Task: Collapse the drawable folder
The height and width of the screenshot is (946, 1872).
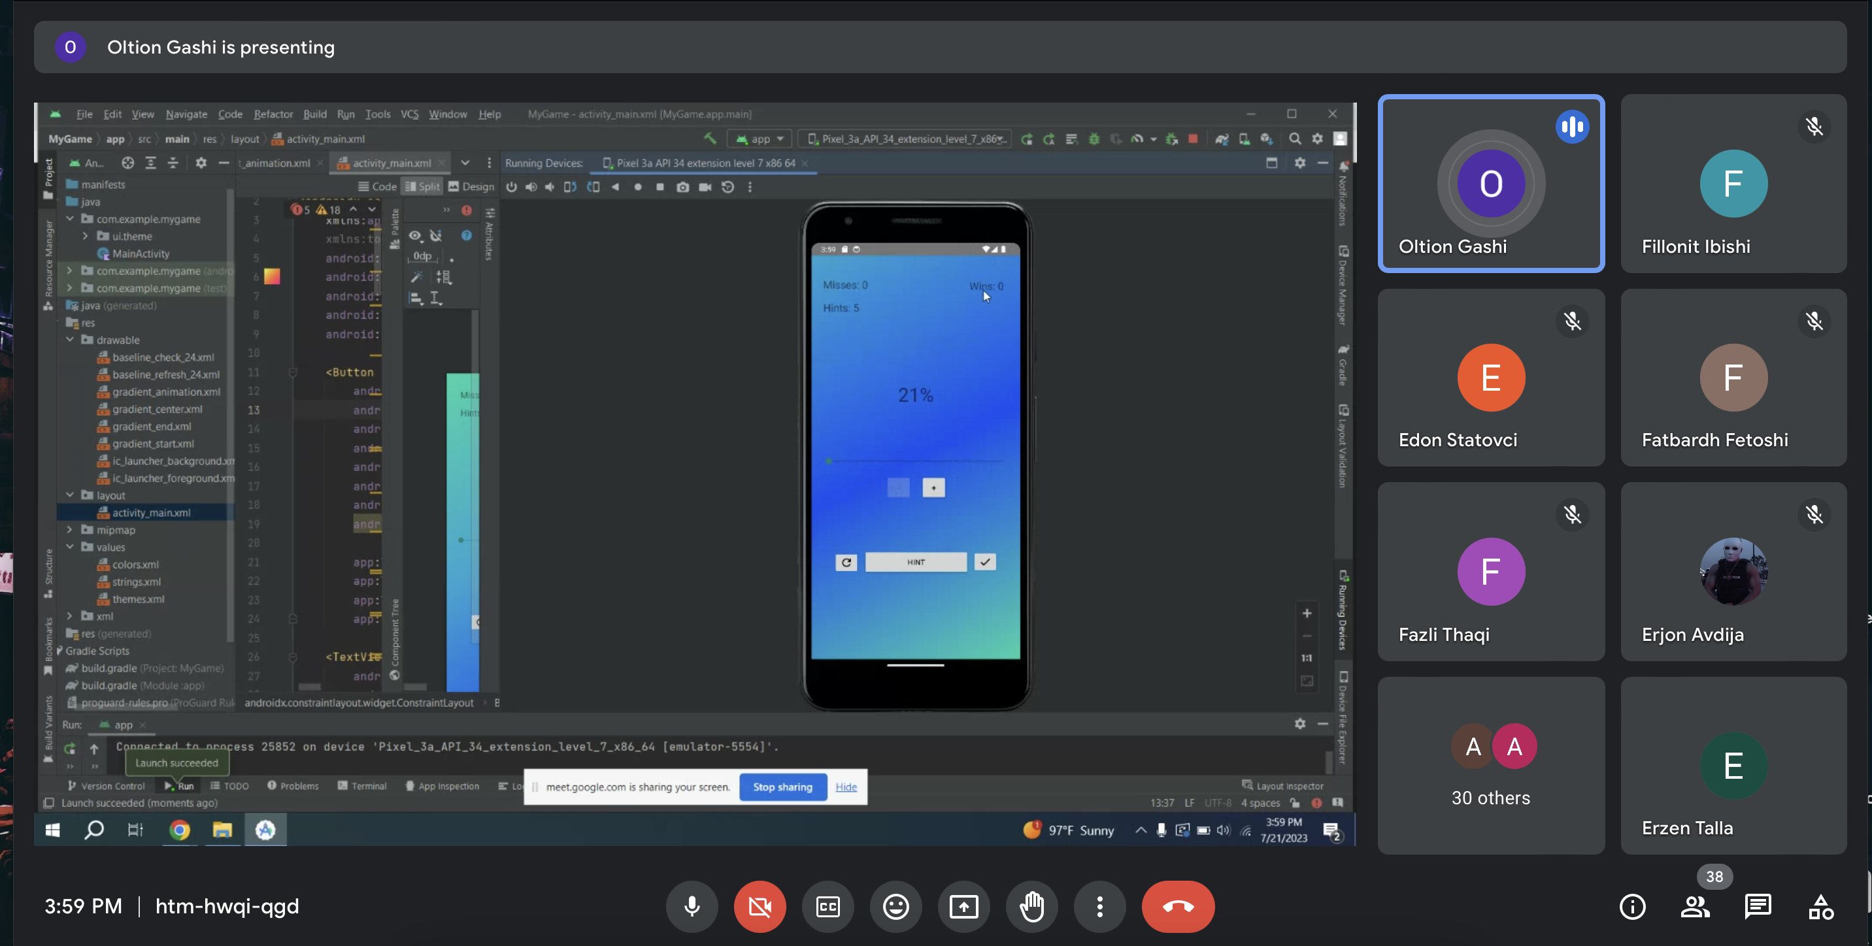Action: point(70,340)
